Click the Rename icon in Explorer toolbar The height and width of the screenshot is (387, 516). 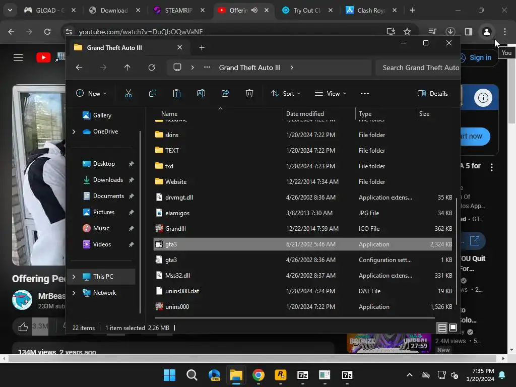coord(201,93)
